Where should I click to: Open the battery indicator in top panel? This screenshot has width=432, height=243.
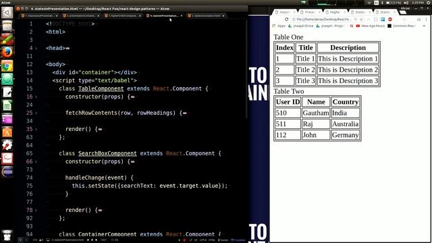click(x=393, y=3)
